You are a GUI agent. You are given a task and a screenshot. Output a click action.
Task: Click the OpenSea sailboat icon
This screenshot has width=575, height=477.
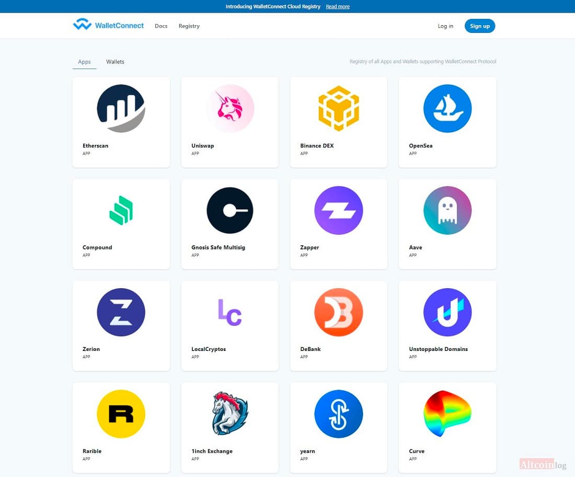tap(447, 108)
